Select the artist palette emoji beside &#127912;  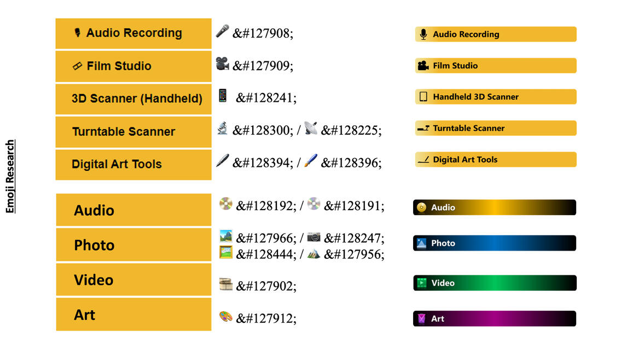pos(225,316)
